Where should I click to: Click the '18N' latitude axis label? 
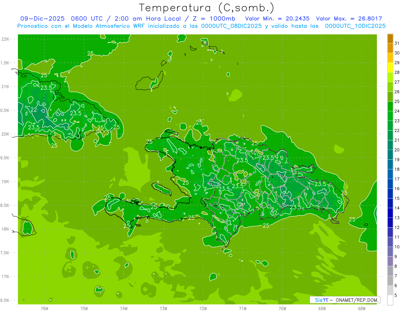click(x=5, y=229)
